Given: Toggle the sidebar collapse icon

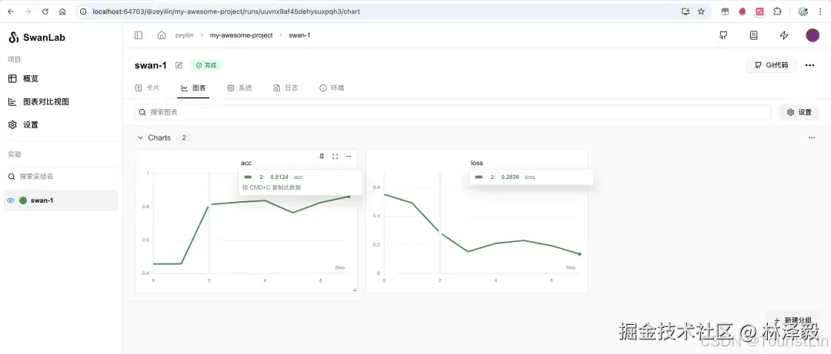Looking at the screenshot, I should pyautogui.click(x=138, y=35).
